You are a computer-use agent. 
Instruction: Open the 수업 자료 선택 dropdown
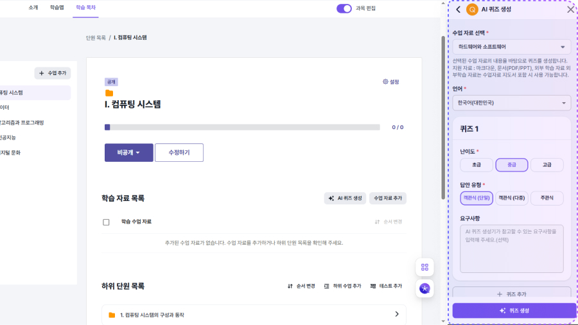tap(511, 47)
